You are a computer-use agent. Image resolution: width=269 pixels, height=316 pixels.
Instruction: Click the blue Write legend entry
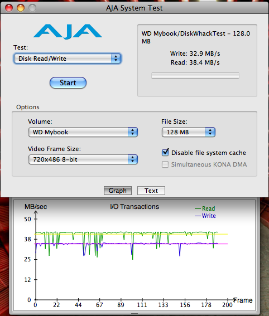point(205,216)
